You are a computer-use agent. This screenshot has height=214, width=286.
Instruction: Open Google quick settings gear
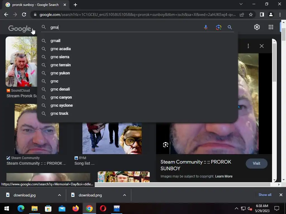click(257, 27)
